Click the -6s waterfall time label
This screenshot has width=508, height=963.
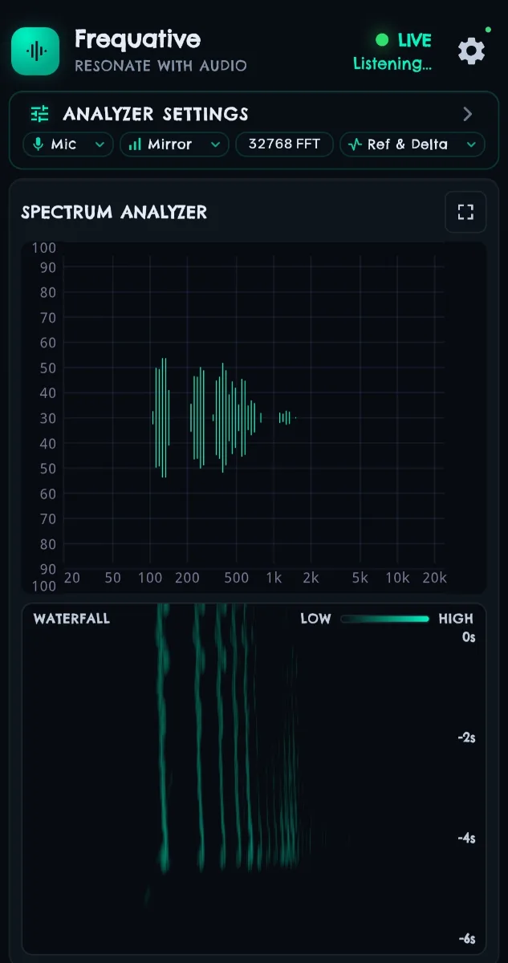pyautogui.click(x=465, y=939)
